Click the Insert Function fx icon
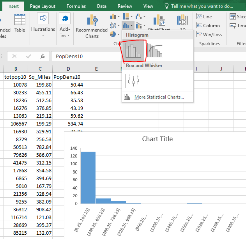The image size is (246, 239). (42, 56)
